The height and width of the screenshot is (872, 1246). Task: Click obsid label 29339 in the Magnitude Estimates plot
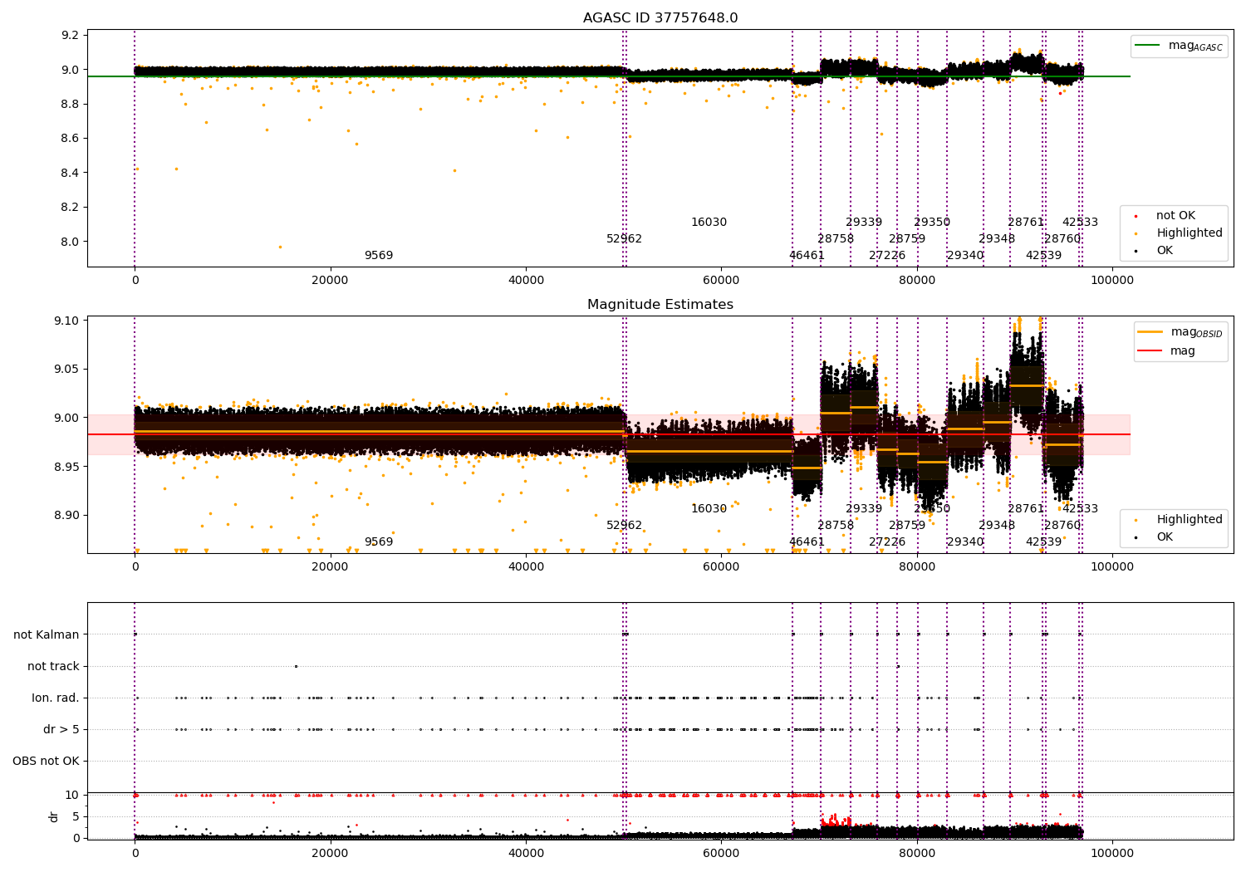click(864, 509)
